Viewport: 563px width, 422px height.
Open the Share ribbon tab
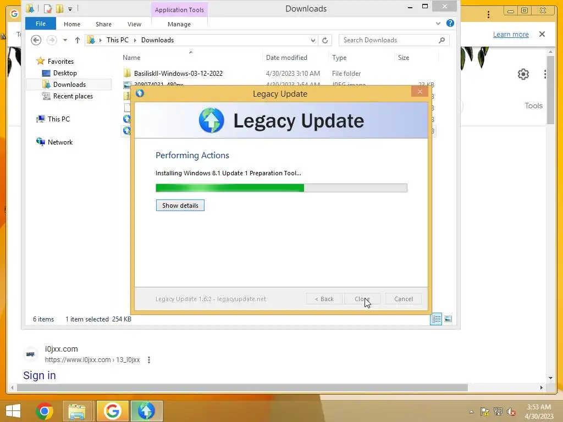click(x=103, y=24)
